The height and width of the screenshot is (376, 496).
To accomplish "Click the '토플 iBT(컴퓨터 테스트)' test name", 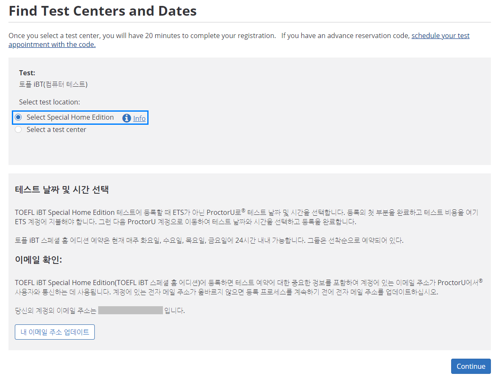I will point(53,84).
